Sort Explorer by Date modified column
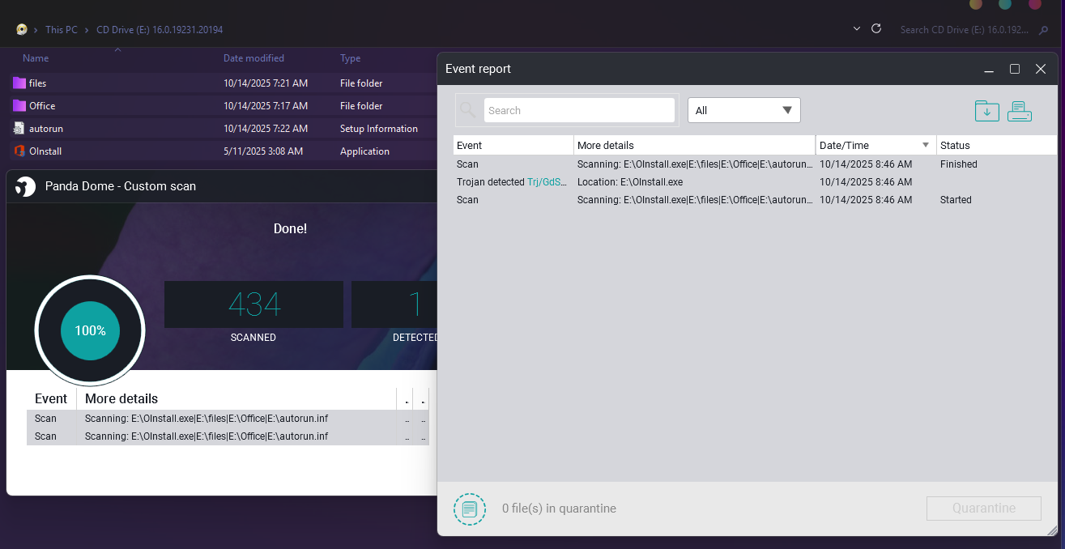The height and width of the screenshot is (549, 1065). [x=253, y=58]
